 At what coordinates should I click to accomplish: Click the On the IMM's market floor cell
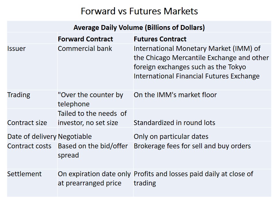click(175, 95)
